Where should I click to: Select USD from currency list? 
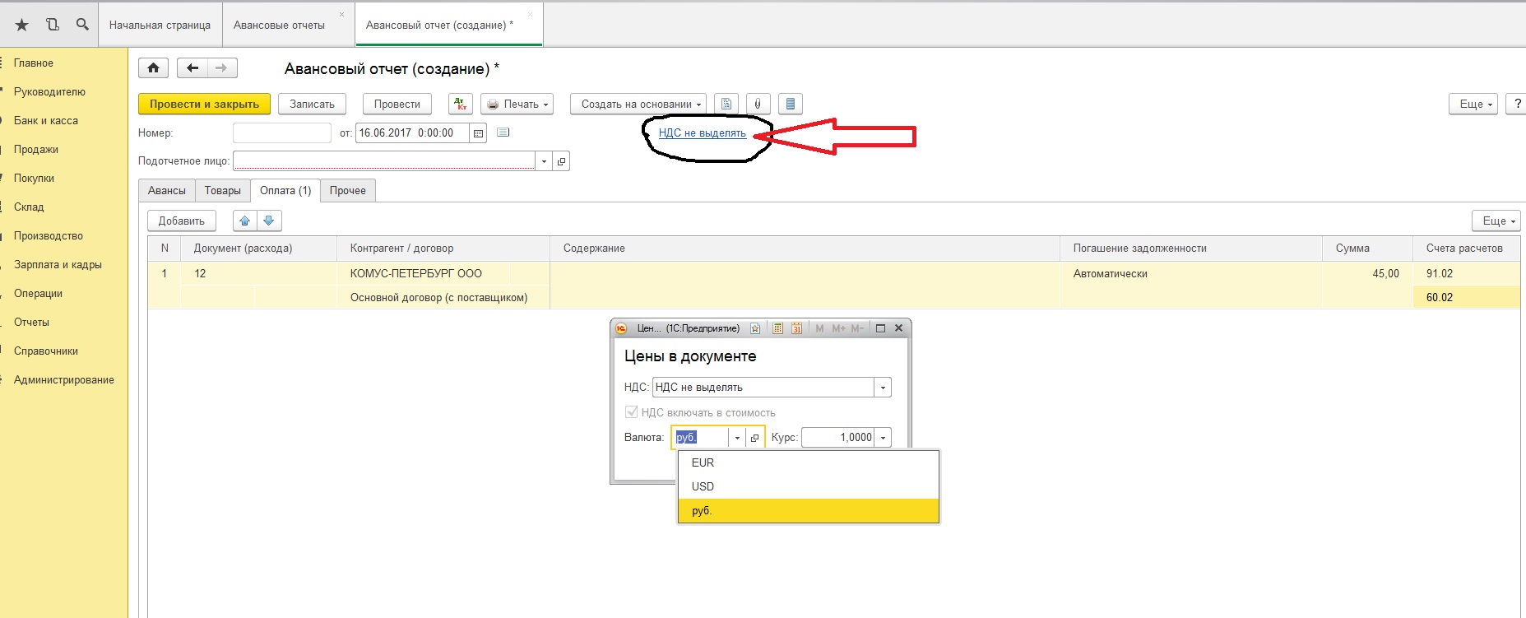coord(703,486)
